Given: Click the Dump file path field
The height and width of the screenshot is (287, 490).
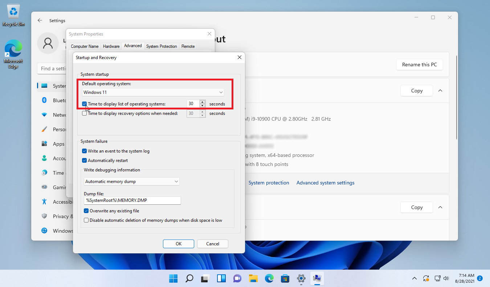Looking at the screenshot, I should pos(132,200).
